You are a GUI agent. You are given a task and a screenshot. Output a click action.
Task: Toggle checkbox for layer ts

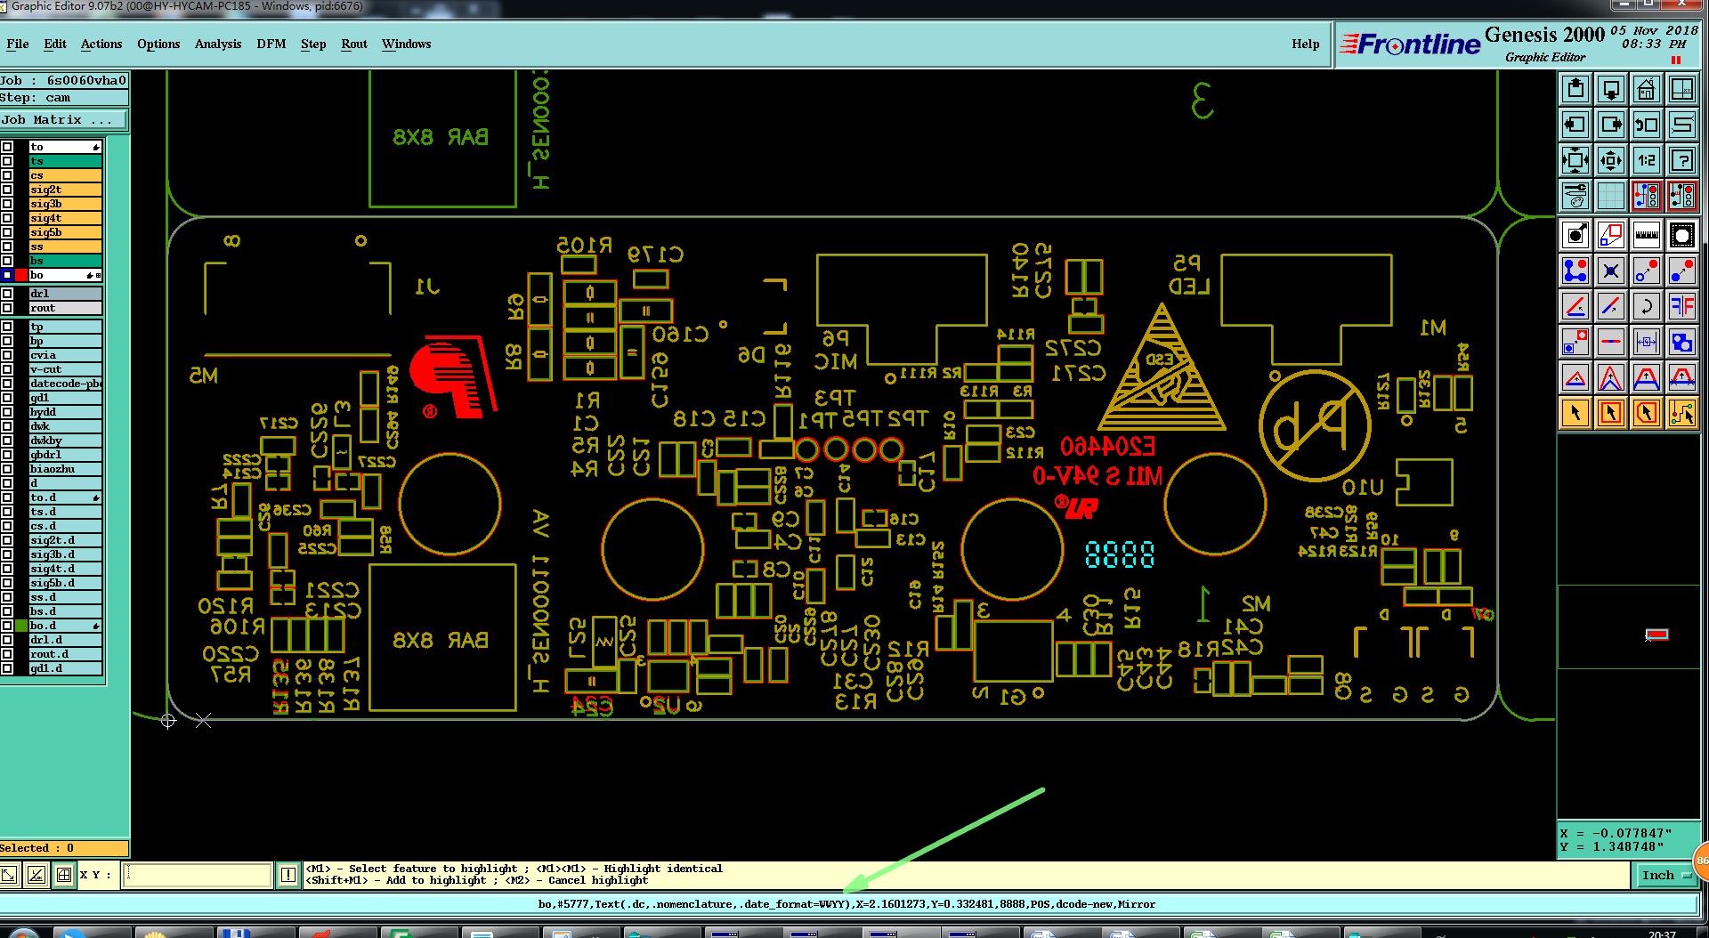[x=7, y=161]
